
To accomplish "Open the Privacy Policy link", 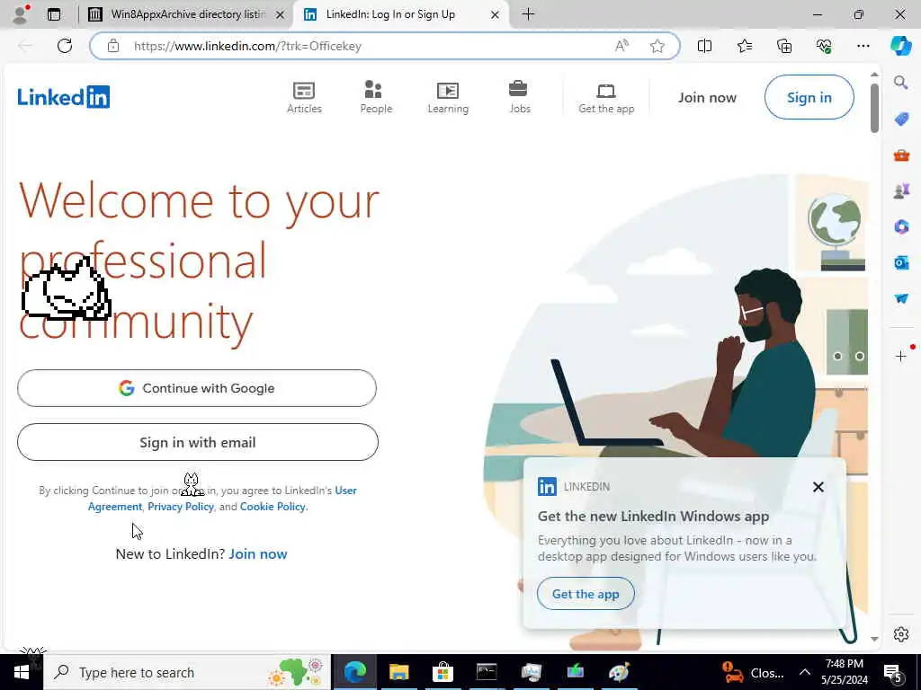I will (x=180, y=507).
